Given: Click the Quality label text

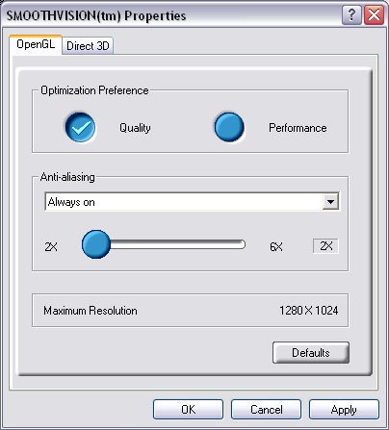Looking at the screenshot, I should [x=135, y=128].
